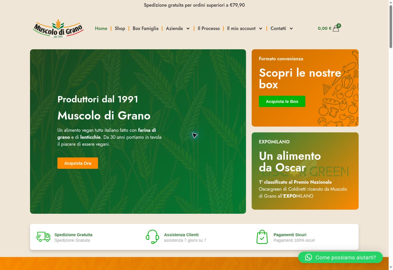Open the Box Famiglia menu item

pos(145,28)
